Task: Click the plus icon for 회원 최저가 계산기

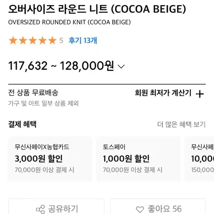Action: coord(200,94)
